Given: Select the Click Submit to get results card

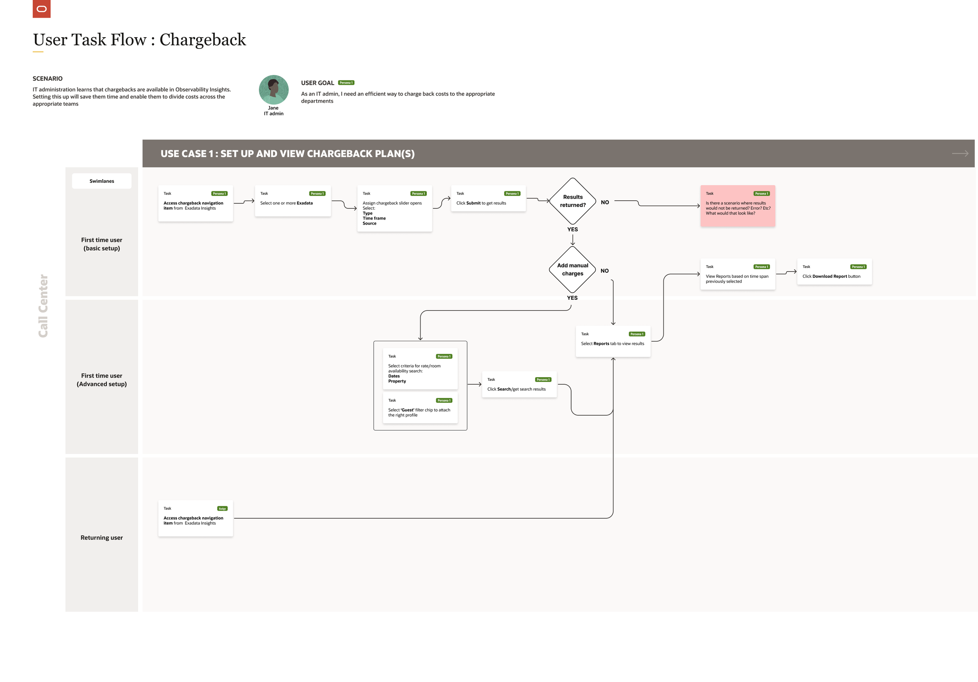Looking at the screenshot, I should tap(488, 198).
